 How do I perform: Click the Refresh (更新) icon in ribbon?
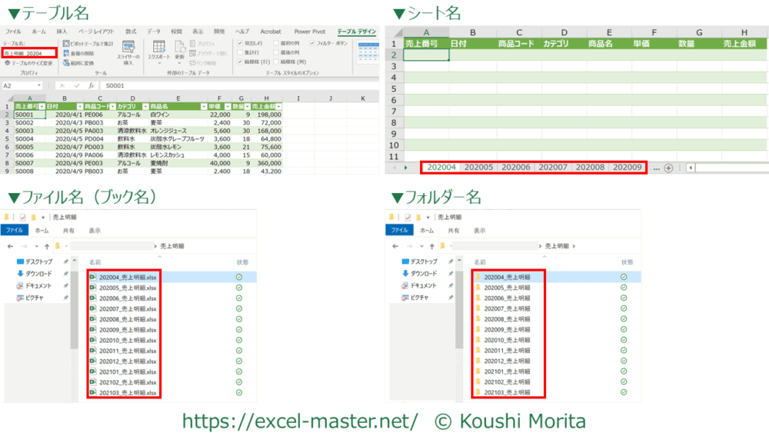(179, 50)
